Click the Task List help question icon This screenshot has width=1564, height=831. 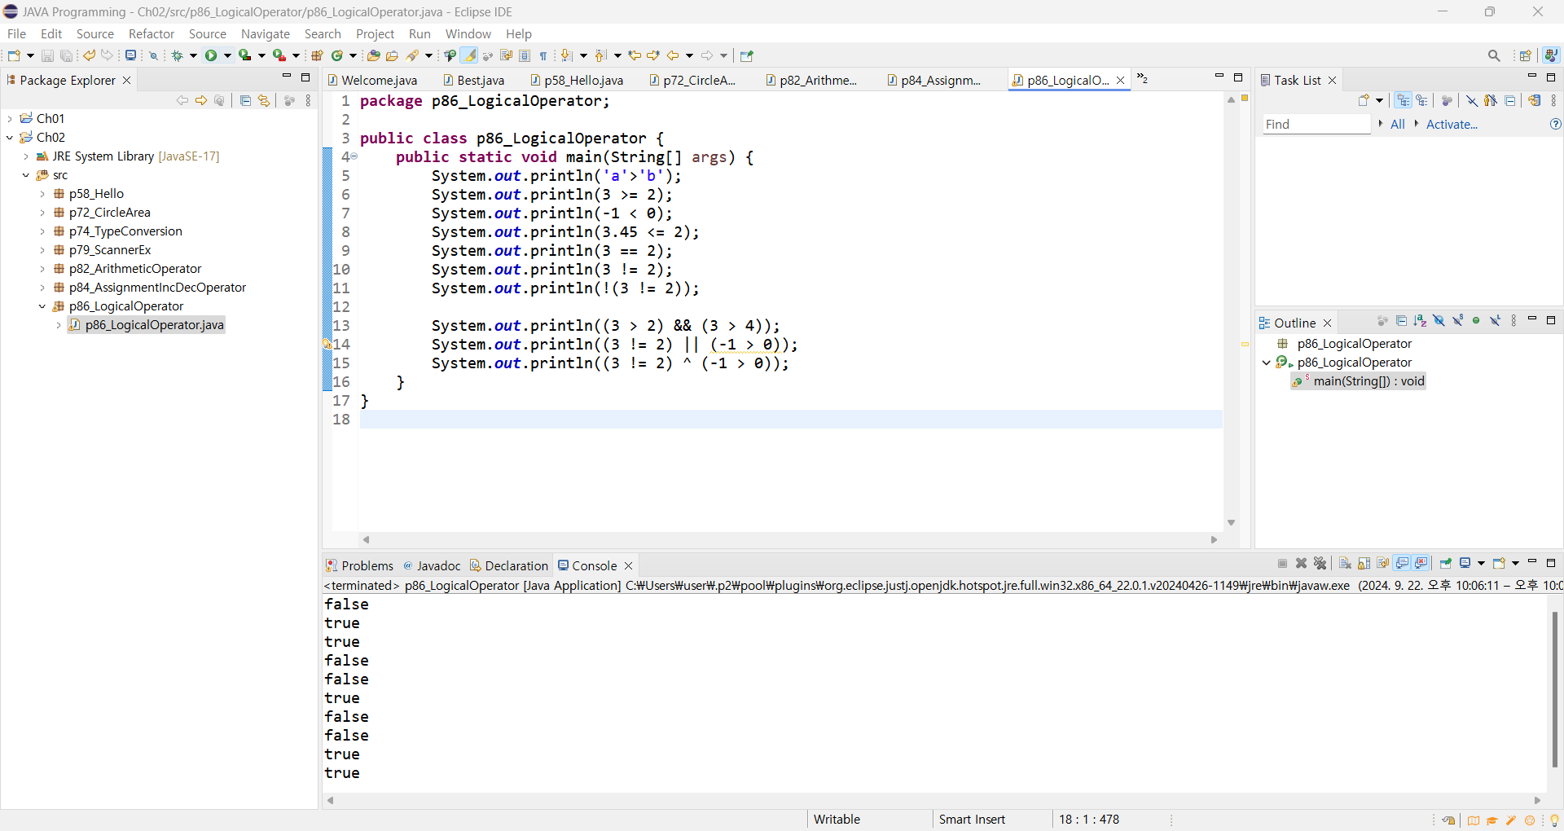pos(1555,124)
